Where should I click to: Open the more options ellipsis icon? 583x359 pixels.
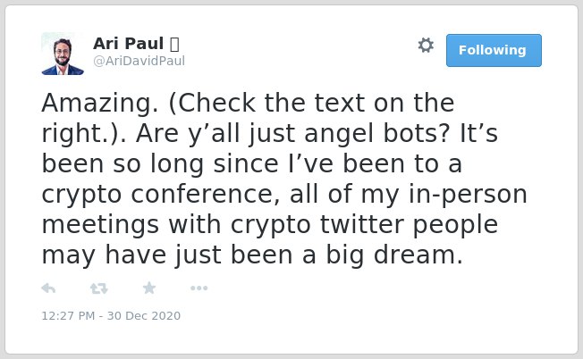[199, 288]
